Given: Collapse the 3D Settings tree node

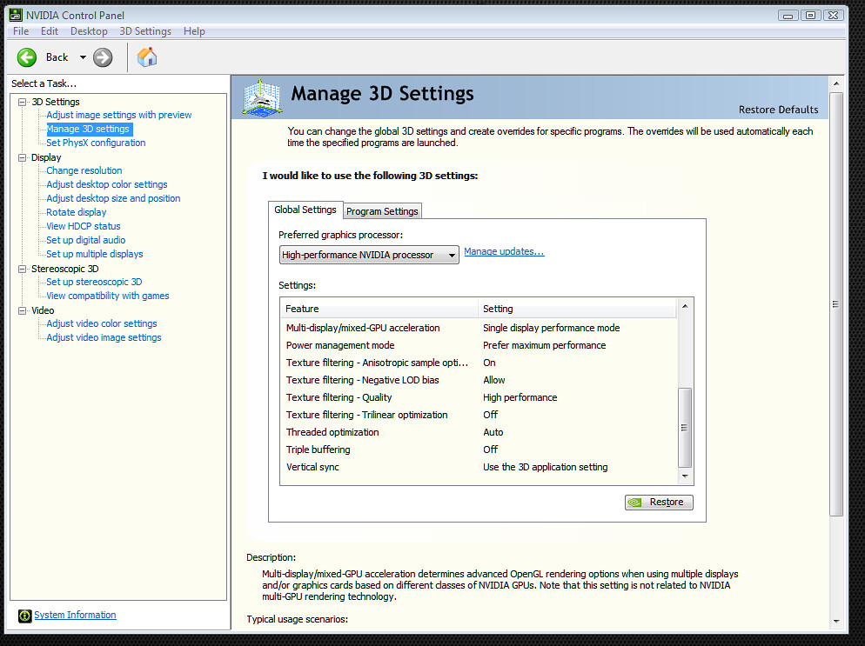Looking at the screenshot, I should tap(23, 102).
